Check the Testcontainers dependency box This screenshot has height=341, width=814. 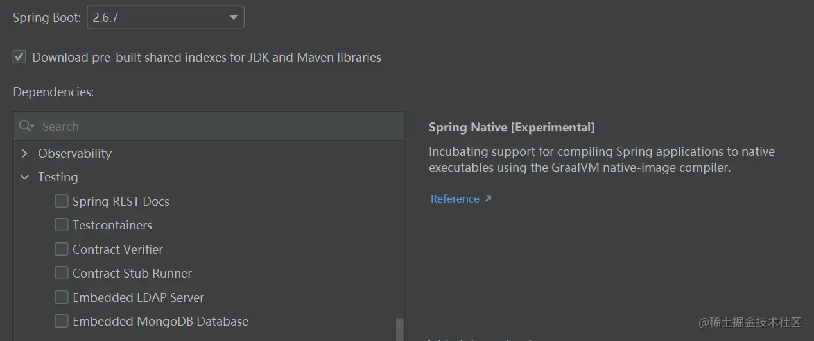point(62,225)
